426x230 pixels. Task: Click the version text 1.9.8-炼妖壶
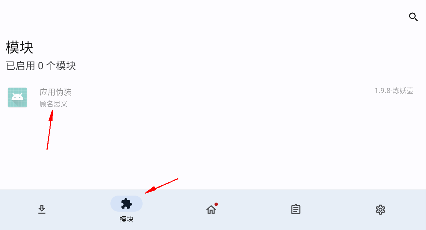(x=394, y=91)
